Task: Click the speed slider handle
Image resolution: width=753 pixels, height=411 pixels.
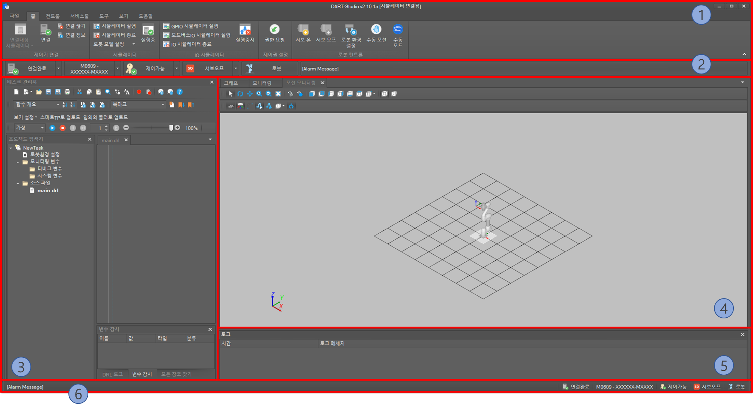Action: tap(171, 128)
